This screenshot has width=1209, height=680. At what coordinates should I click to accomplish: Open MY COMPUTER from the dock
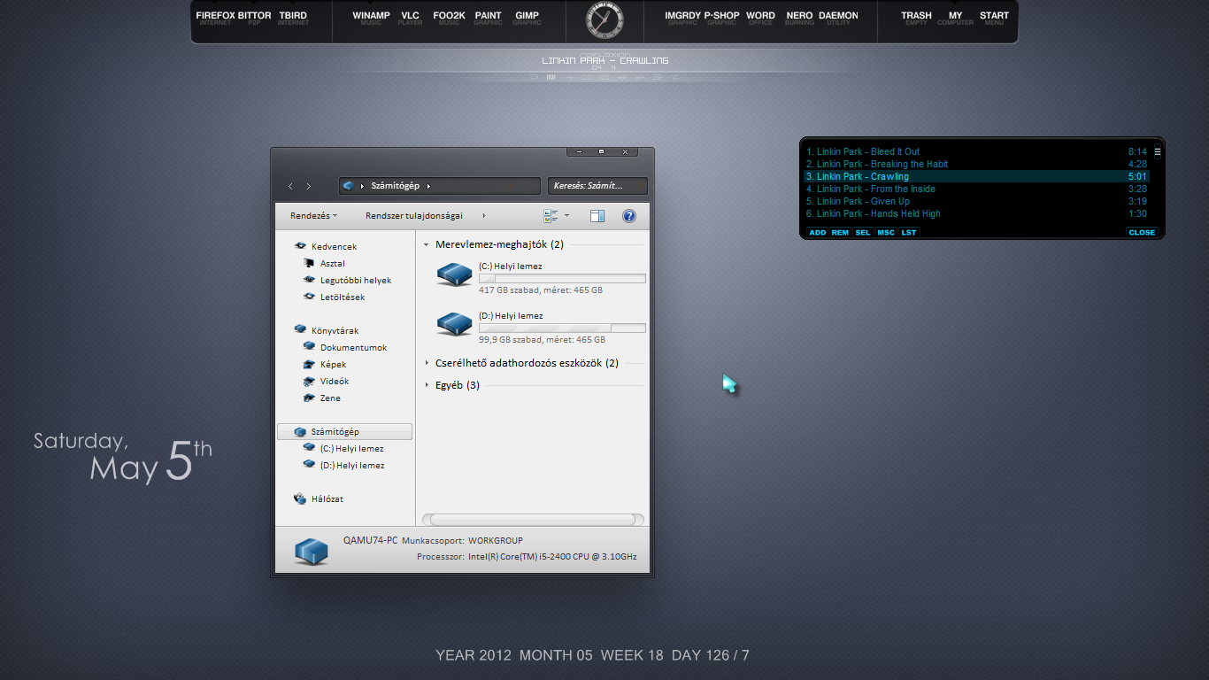pos(955,18)
